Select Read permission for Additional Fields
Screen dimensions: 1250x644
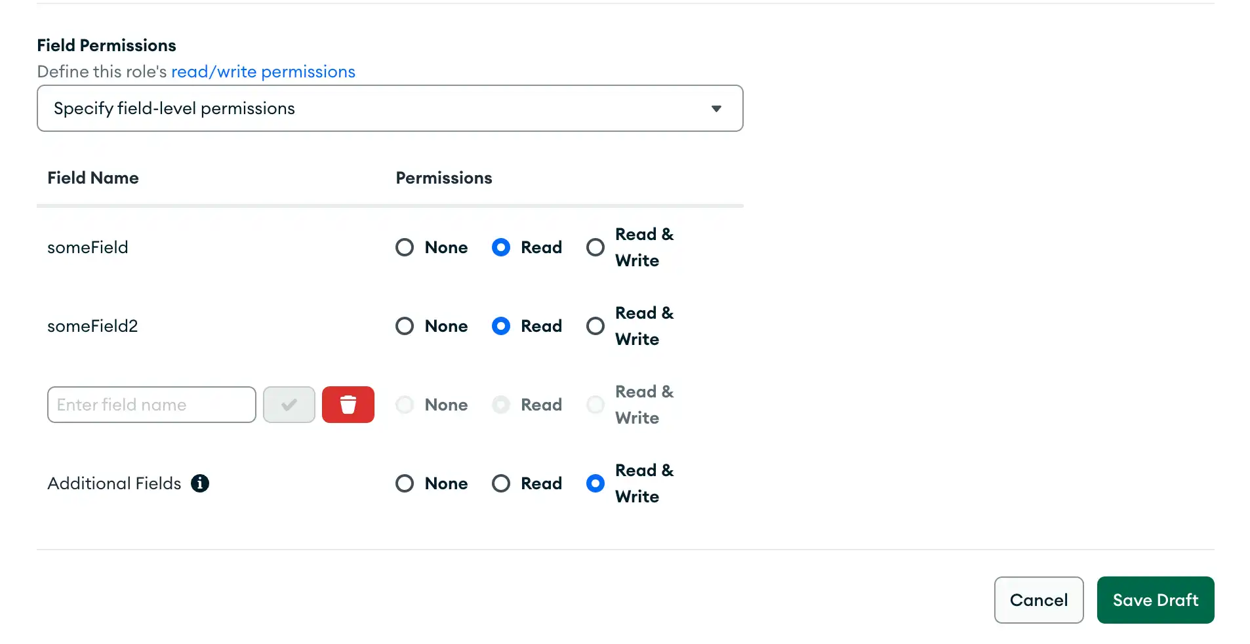coord(500,483)
